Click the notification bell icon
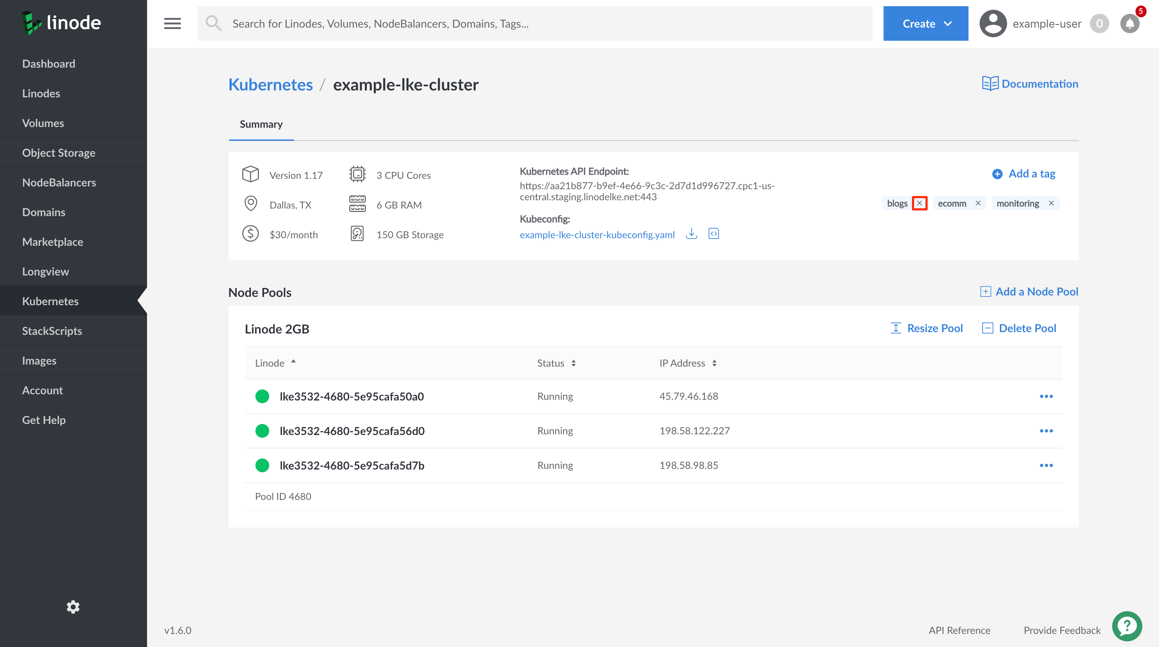 tap(1130, 24)
